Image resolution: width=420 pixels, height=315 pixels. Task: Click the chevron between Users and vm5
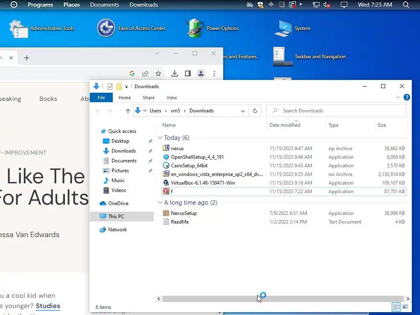click(x=166, y=111)
